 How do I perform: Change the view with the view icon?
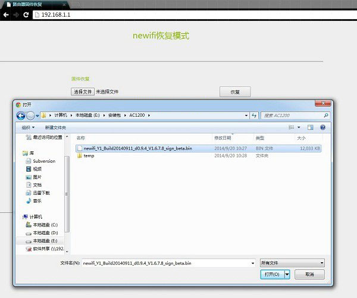pyautogui.click(x=291, y=127)
